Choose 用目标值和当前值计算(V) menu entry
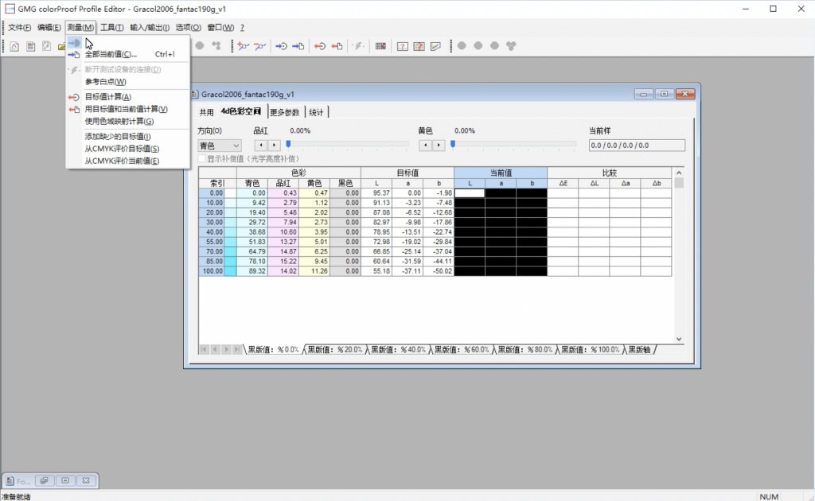The width and height of the screenshot is (815, 501). [x=127, y=109]
